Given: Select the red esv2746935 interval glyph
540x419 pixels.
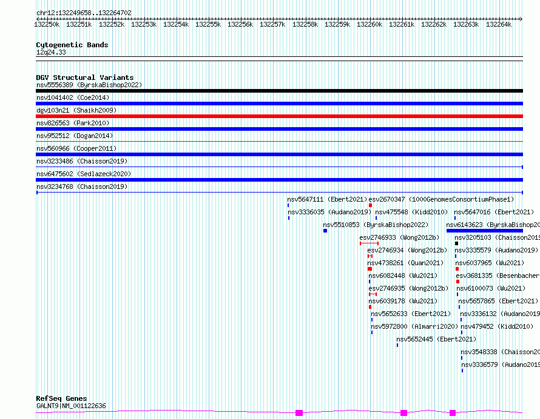Looking at the screenshot, I should pos(373,294).
